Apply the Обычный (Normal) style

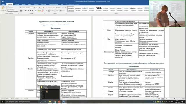[71, 9]
